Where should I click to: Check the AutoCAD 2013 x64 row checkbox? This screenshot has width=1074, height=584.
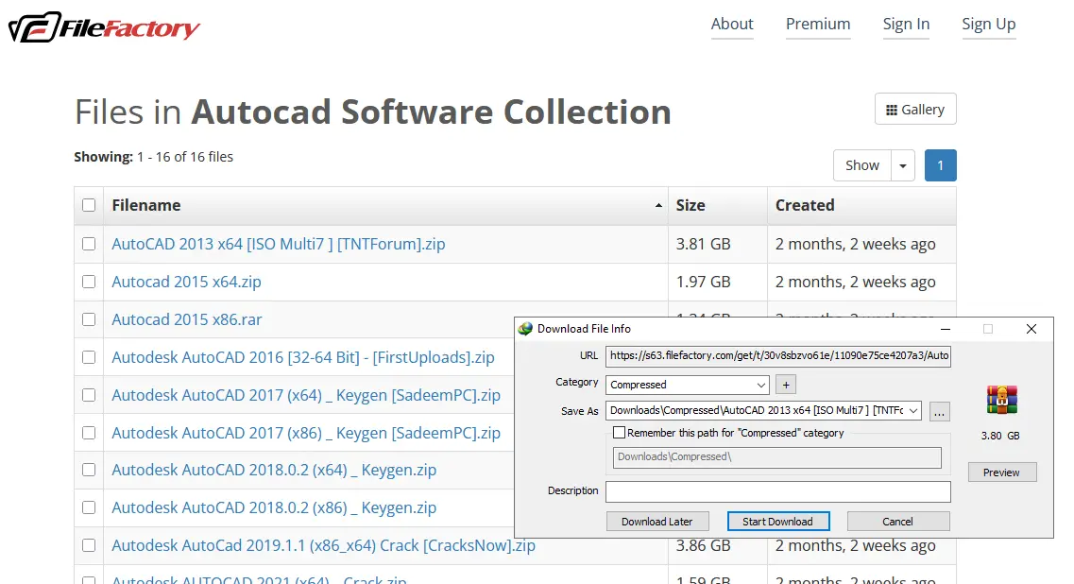coord(89,244)
